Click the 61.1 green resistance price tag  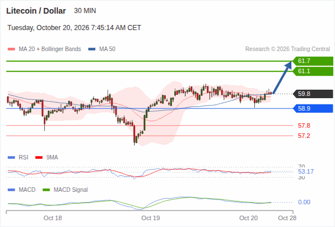[x=313, y=71]
